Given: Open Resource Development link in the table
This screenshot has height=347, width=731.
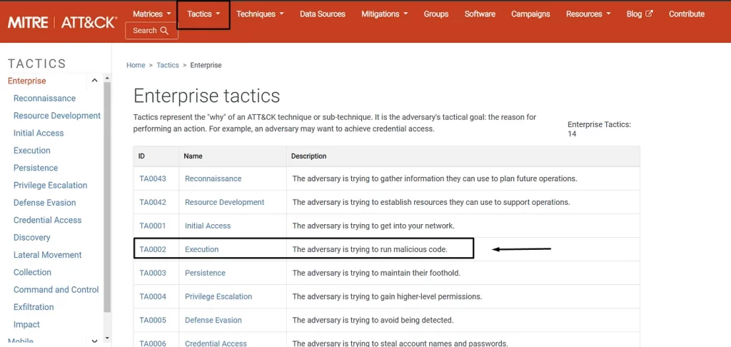Looking at the screenshot, I should point(225,203).
